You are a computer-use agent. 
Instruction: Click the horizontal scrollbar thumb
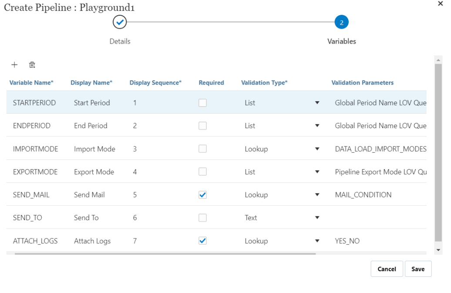tap(165, 254)
